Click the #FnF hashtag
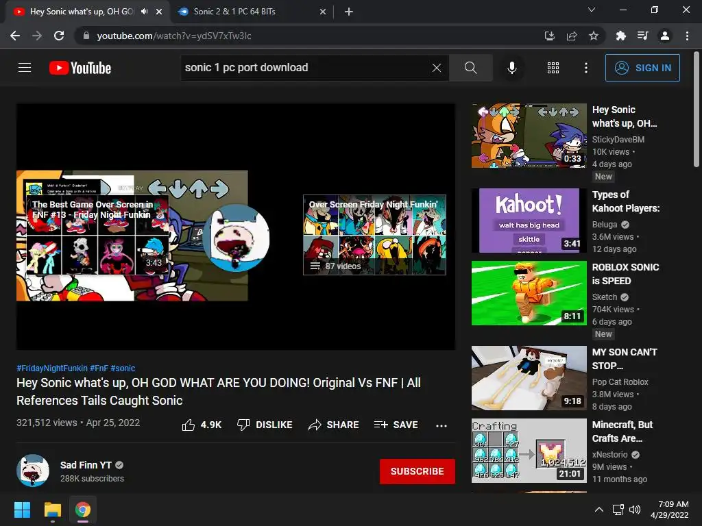This screenshot has width=702, height=526. (99, 368)
